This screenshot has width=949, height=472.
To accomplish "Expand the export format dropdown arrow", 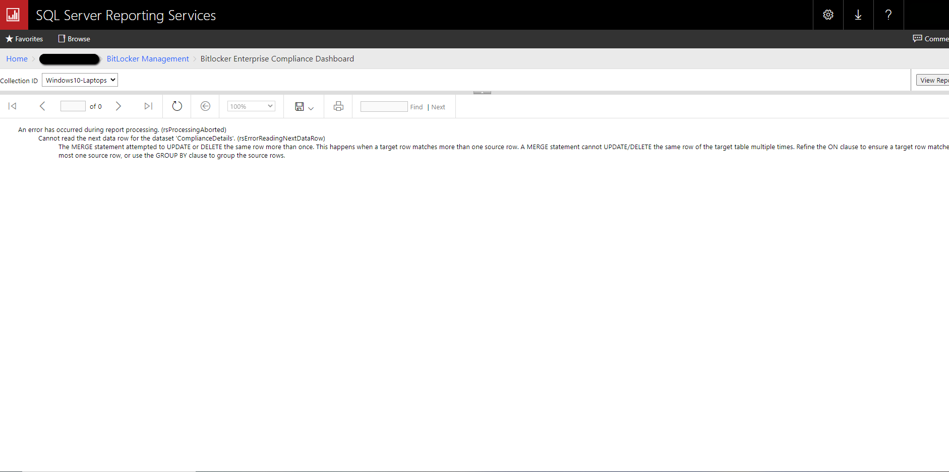I will 310,108.
